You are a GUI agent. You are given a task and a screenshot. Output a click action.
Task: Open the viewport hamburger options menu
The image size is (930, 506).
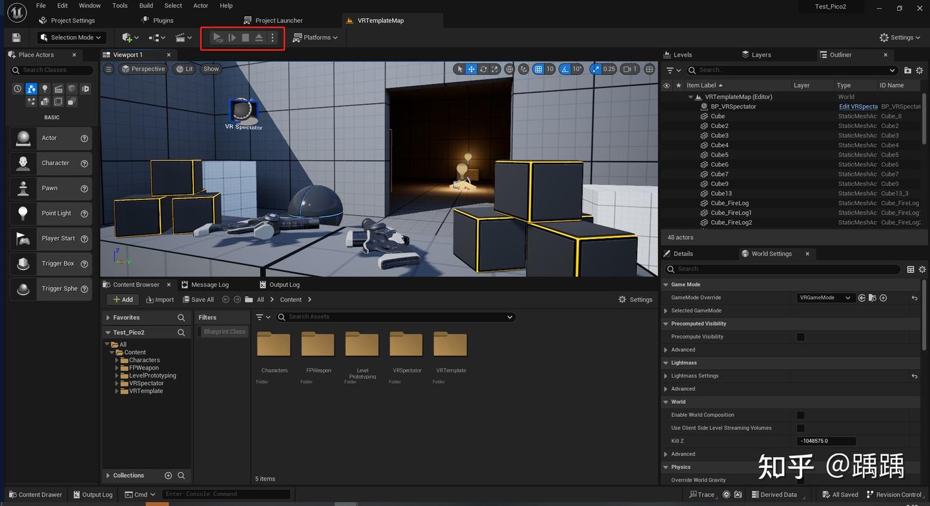pyautogui.click(x=108, y=69)
